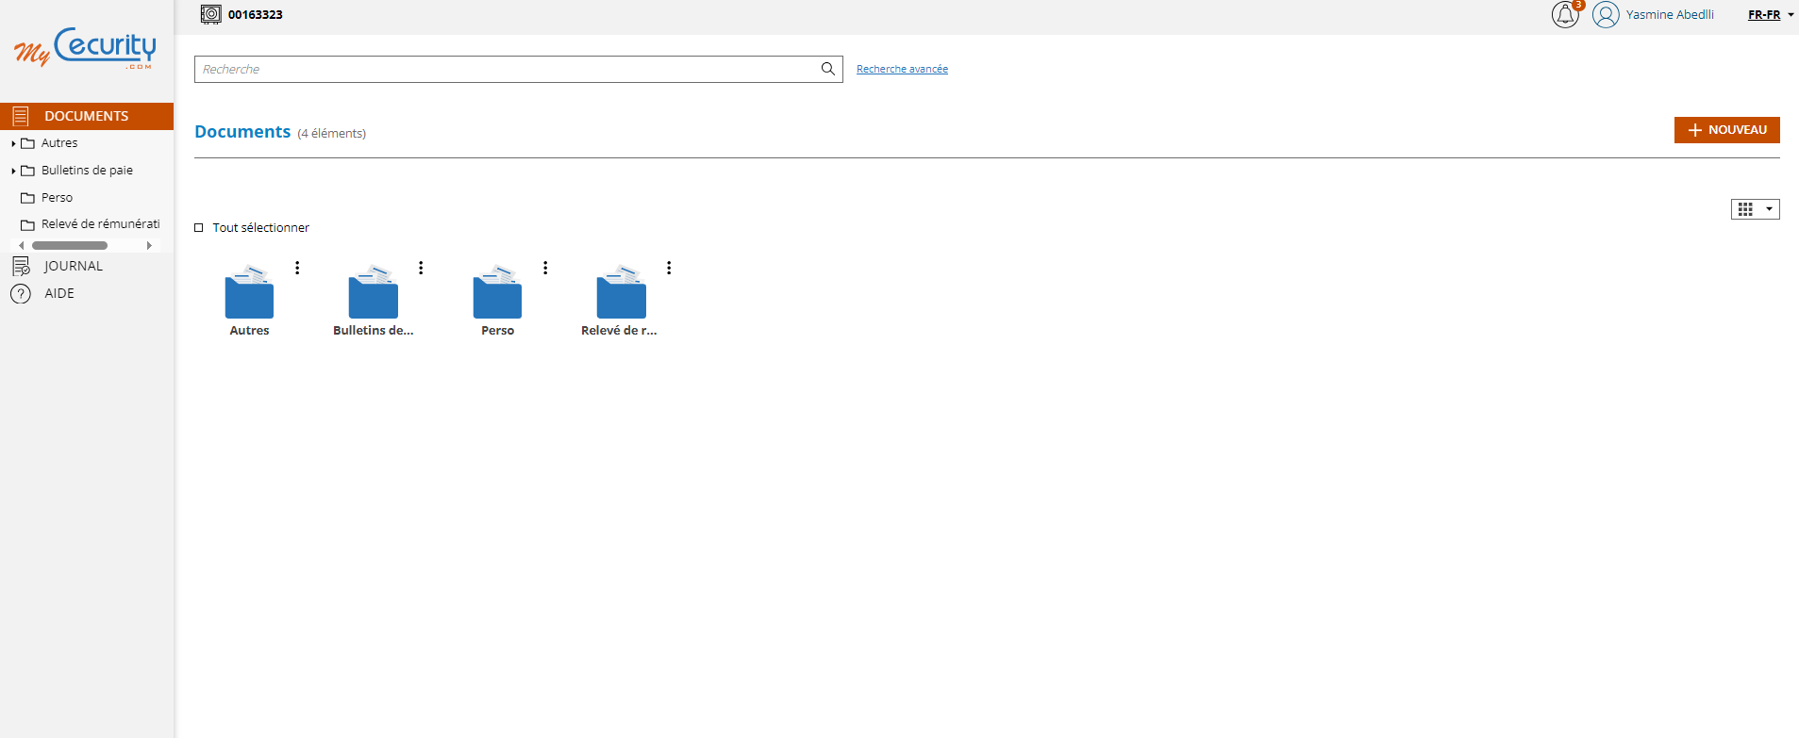Open three-dot menu for Relevé de r... folder
Viewport: 1799px width, 738px height.
point(669,268)
